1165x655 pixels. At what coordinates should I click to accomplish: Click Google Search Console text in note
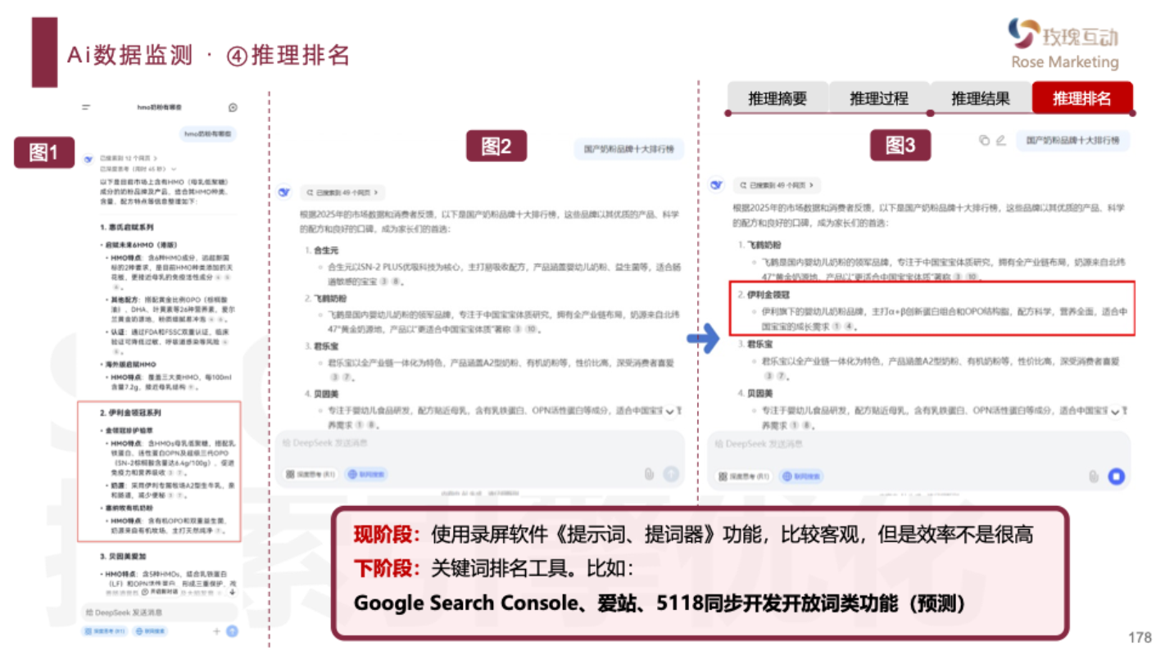(465, 603)
